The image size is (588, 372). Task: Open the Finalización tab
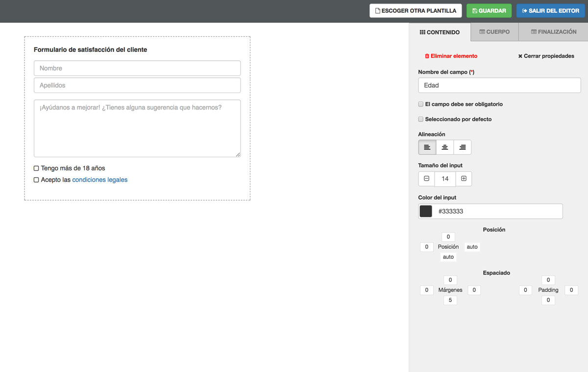click(x=553, y=32)
